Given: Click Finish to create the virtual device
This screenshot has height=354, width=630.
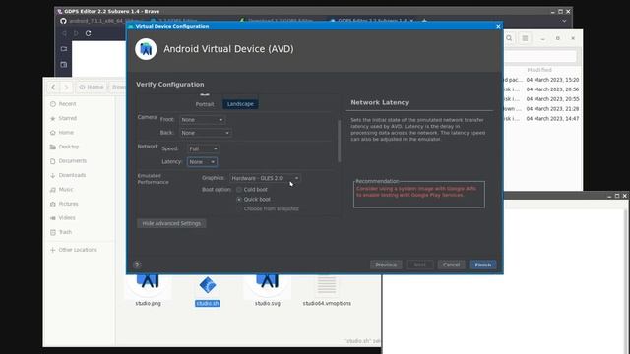Looking at the screenshot, I should pyautogui.click(x=482, y=265).
